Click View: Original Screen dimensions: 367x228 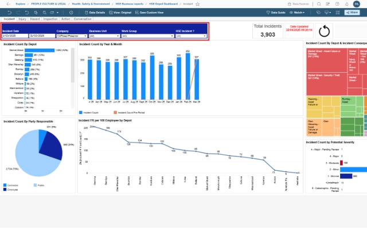(x=120, y=13)
